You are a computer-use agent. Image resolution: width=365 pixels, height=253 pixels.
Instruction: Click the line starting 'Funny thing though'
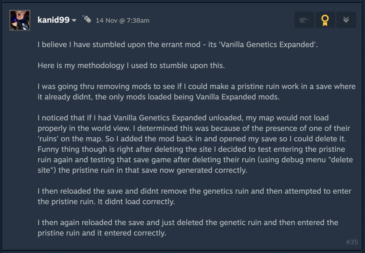coord(191,149)
